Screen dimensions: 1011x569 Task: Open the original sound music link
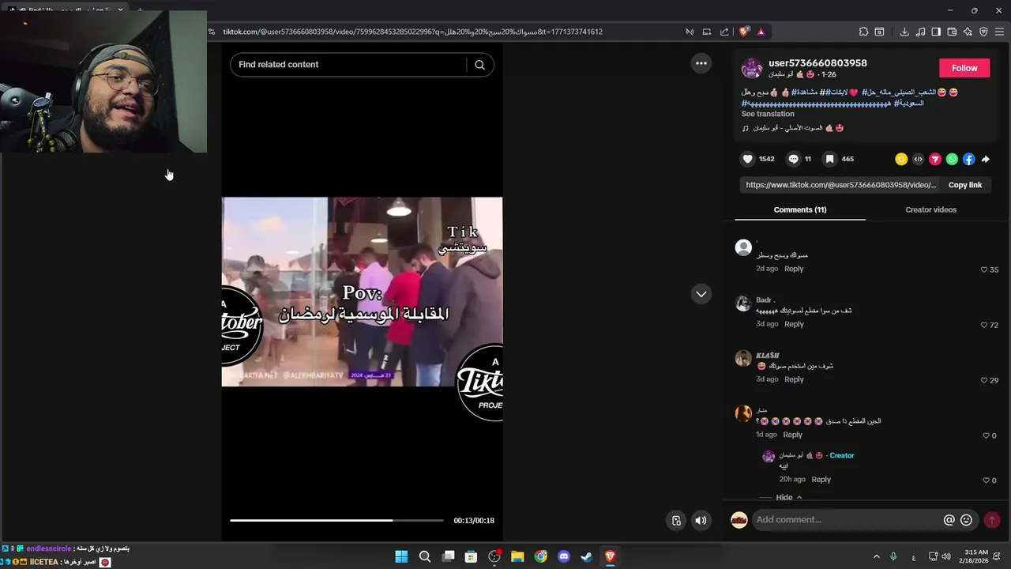pyautogui.click(x=793, y=128)
